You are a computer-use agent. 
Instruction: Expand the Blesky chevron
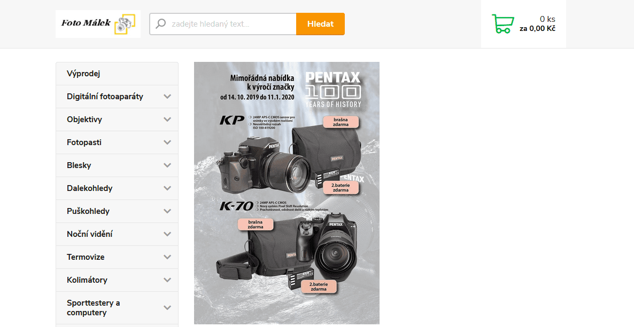pyautogui.click(x=167, y=165)
